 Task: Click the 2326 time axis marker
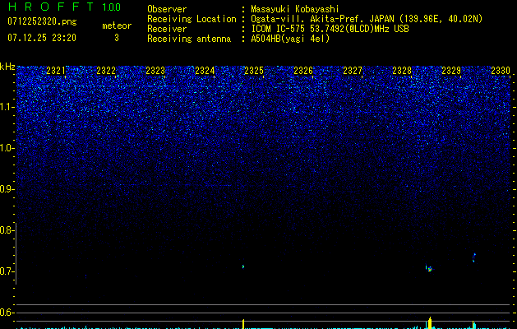[303, 70]
